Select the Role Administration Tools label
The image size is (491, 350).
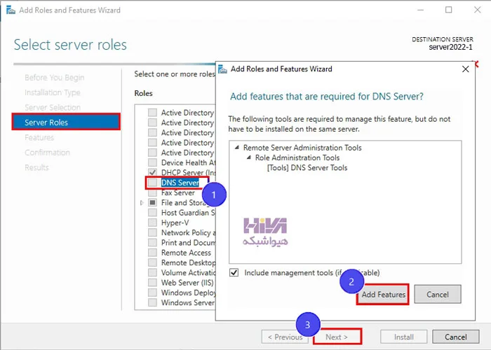(297, 157)
